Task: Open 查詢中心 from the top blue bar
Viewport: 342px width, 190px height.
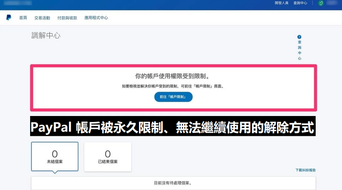Action: click(300, 3)
